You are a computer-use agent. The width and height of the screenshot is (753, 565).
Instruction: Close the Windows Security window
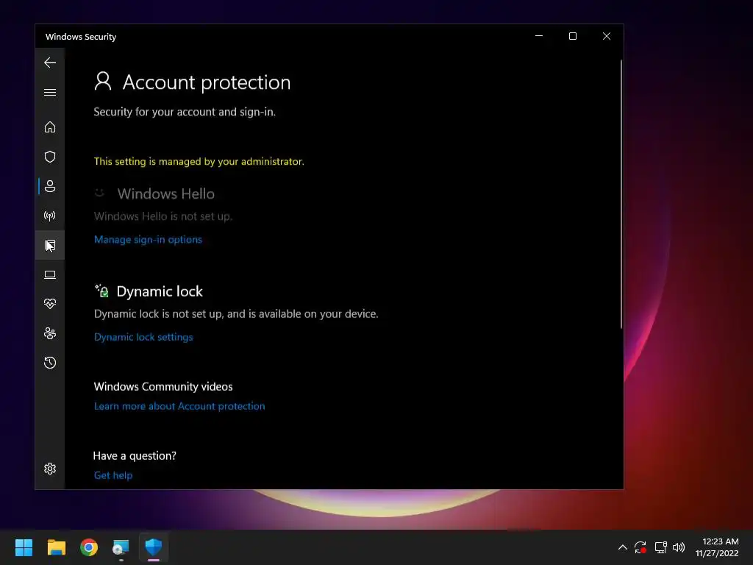point(607,36)
